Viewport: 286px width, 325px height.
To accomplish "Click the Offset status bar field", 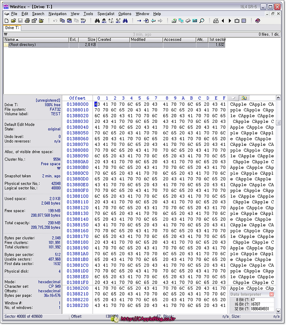I will 95,317.
